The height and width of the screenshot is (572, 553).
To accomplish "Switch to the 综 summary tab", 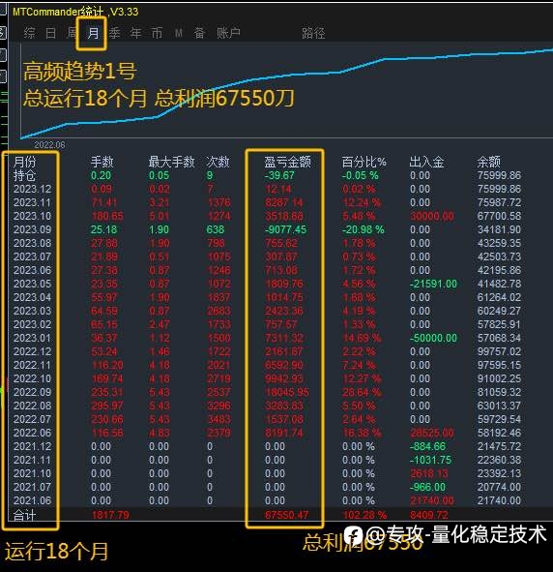I will tap(29, 33).
